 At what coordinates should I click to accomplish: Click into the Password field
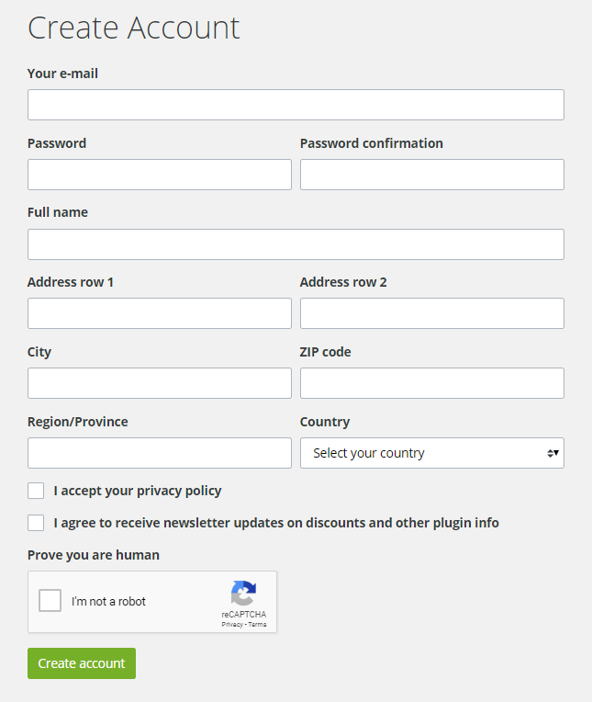(x=160, y=175)
